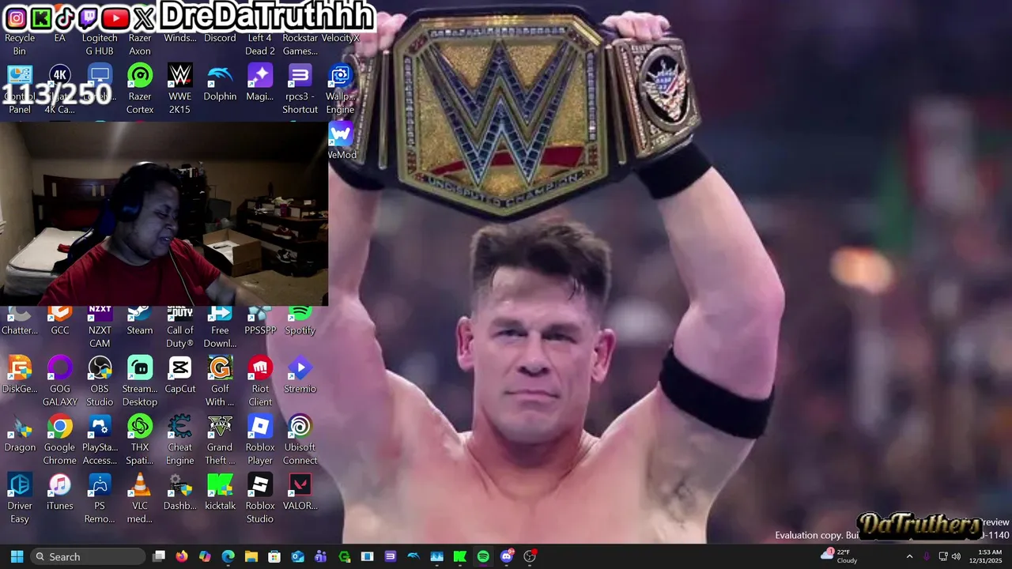Viewport: 1012px width, 569px height.
Task: Open the THX Spatial Audio desktop icon
Action: click(140, 427)
